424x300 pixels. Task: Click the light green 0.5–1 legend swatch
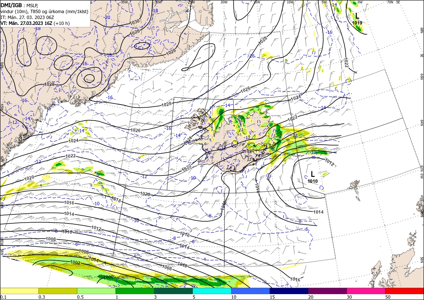(96, 291)
